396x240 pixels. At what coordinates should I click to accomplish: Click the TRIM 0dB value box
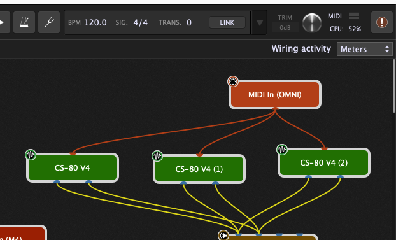coord(285,27)
